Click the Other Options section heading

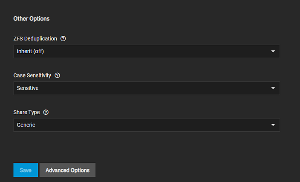coord(32,19)
